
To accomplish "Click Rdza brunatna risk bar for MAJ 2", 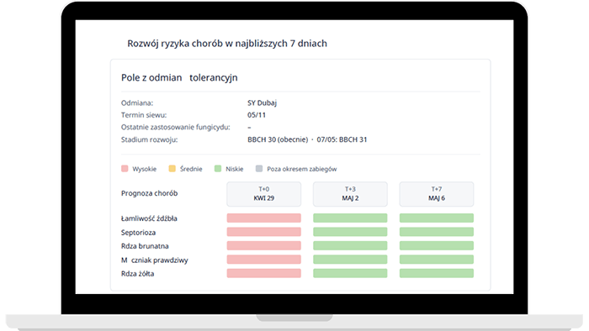I will coord(350,246).
